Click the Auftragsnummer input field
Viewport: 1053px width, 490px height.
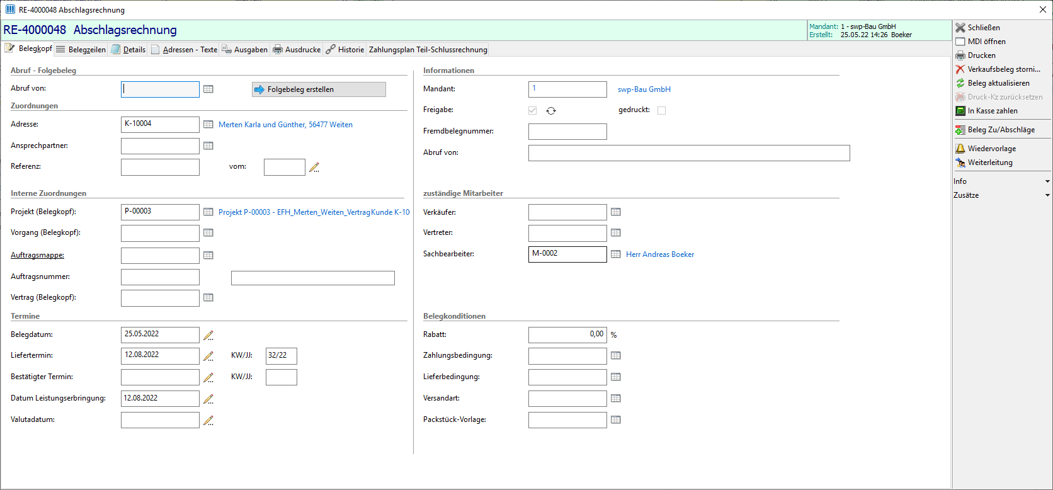tap(160, 277)
